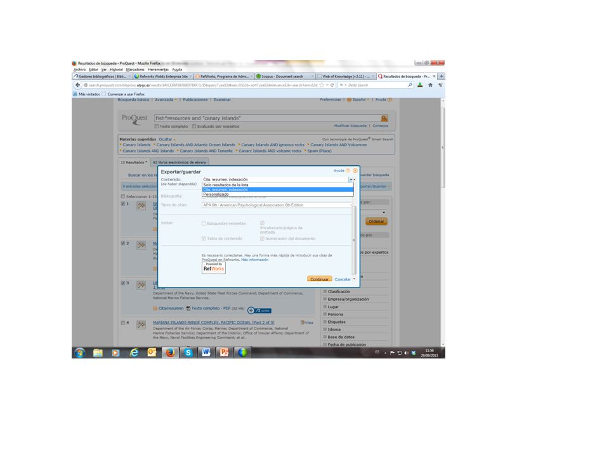Image resolution: width=609 pixels, height=456 pixels.
Task: Reload the page with the refresh icon
Action: [332, 85]
